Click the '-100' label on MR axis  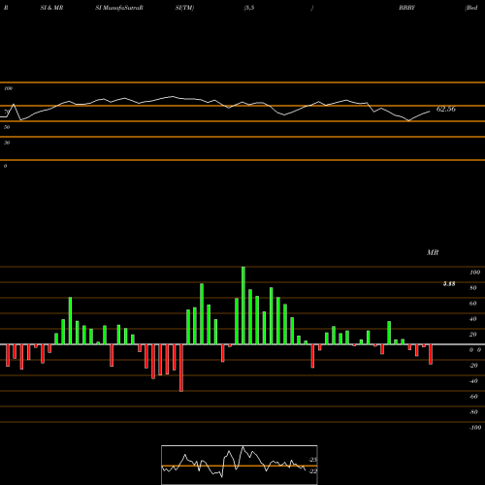click(475, 428)
